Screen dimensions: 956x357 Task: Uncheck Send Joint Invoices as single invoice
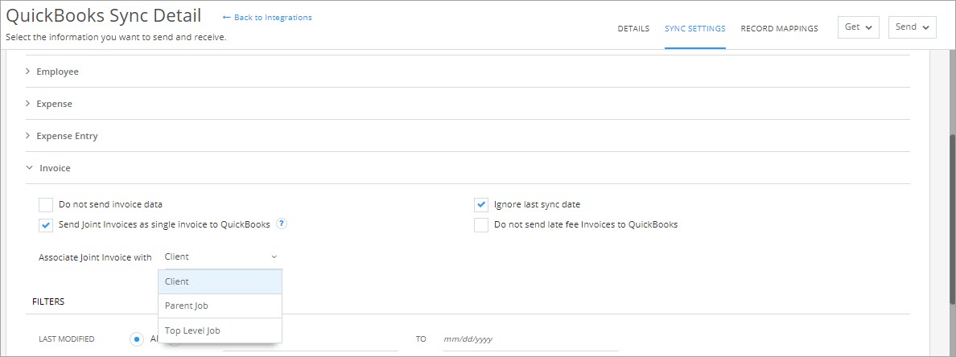[46, 225]
